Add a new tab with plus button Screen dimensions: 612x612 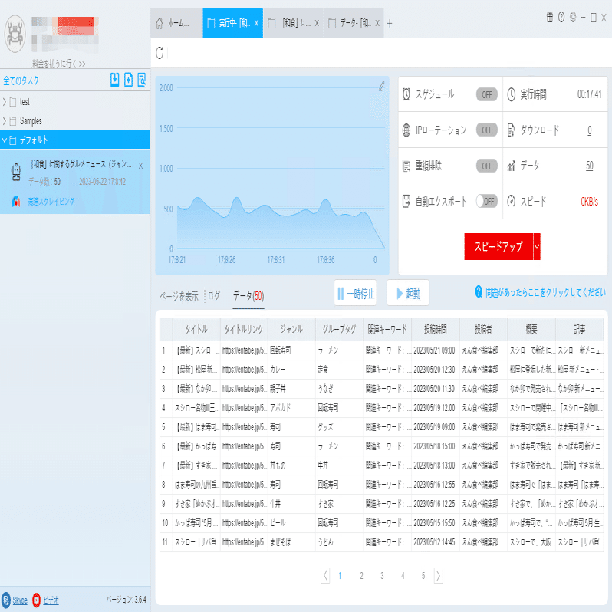coord(389,24)
